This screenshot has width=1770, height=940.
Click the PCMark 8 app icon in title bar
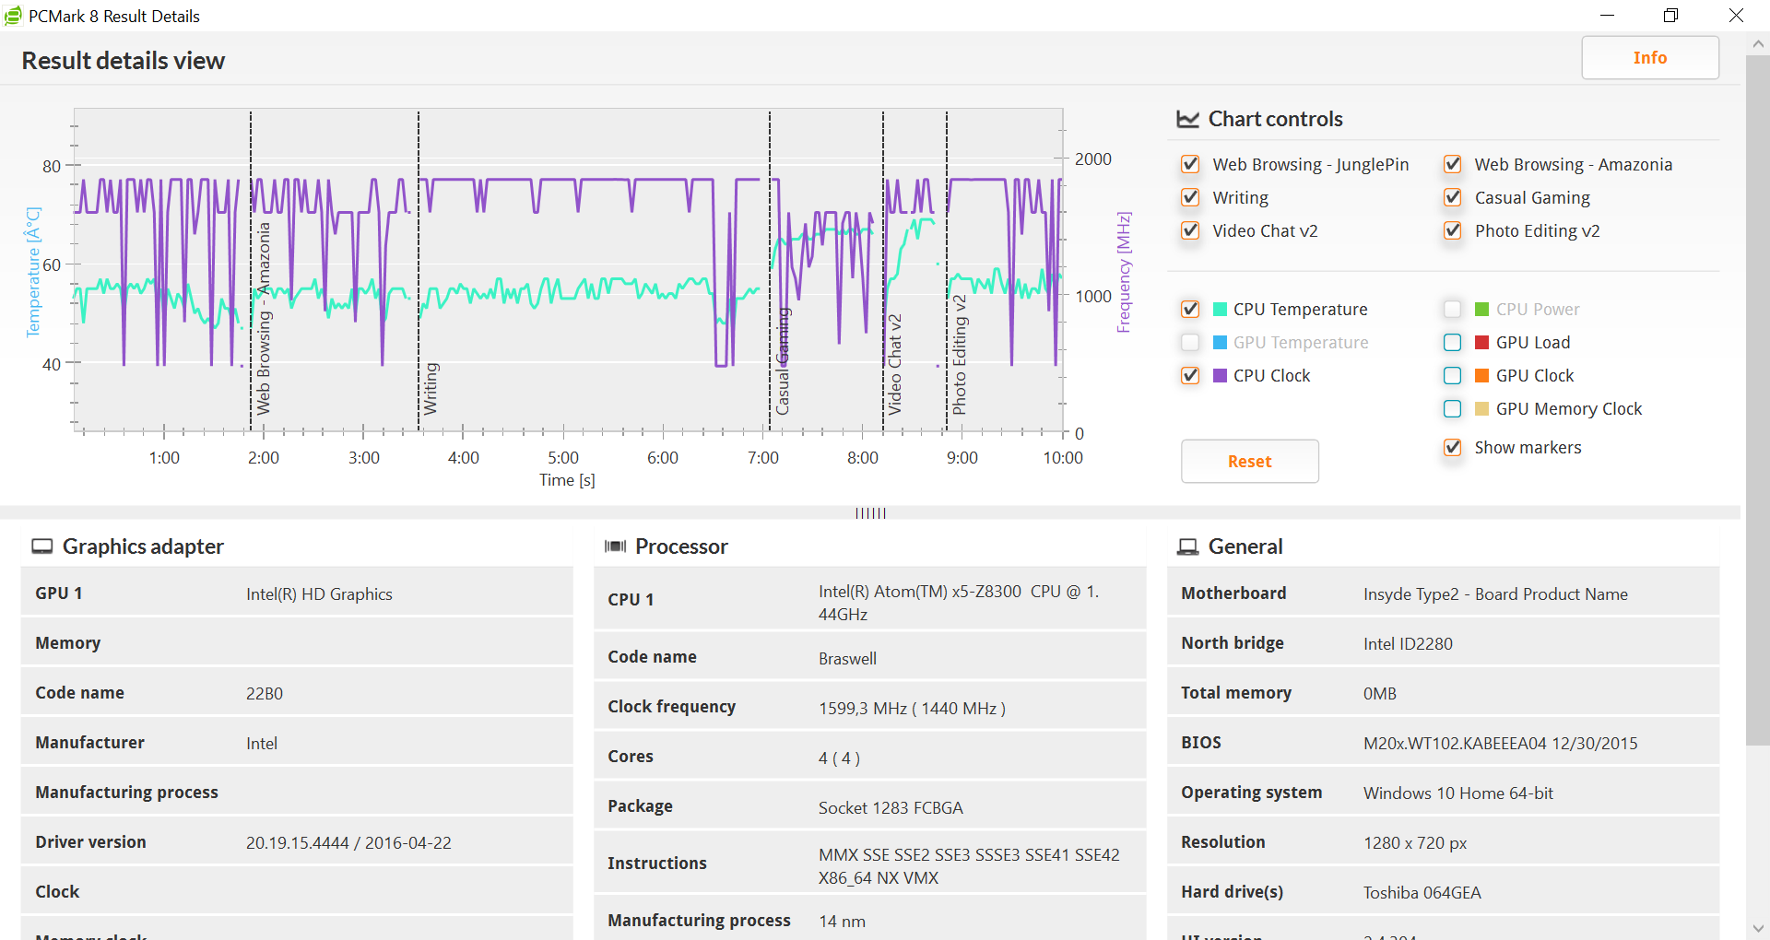pos(13,16)
